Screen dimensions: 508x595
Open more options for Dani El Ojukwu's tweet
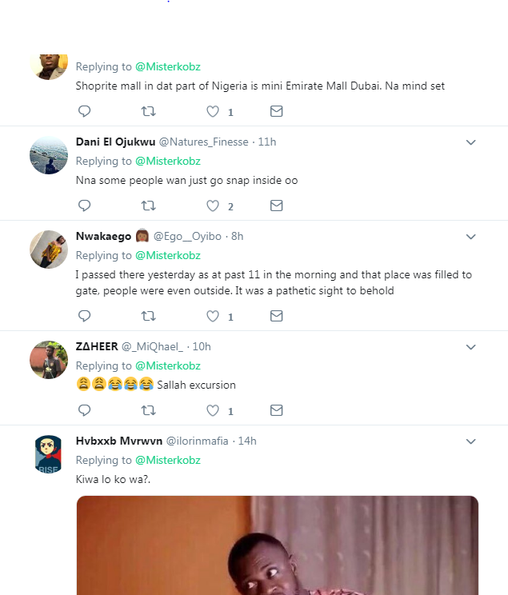471,142
